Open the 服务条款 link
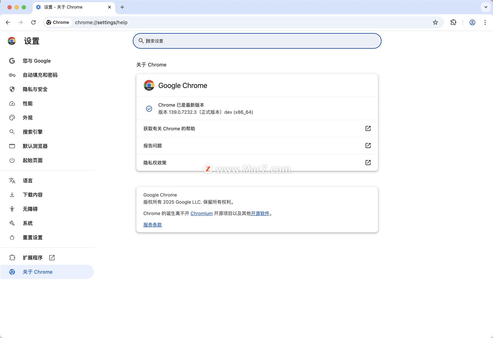 click(x=153, y=225)
